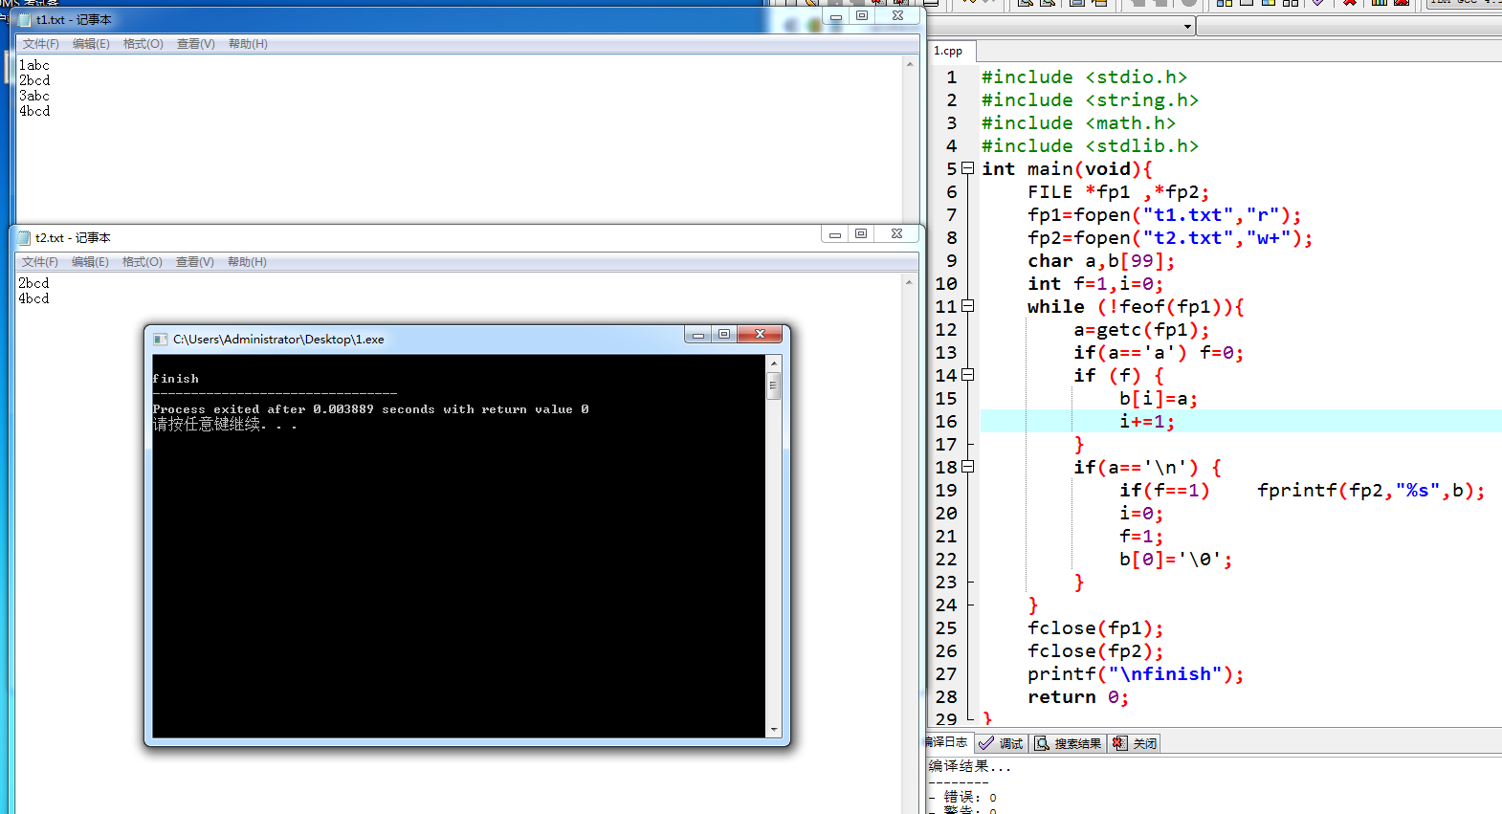Click the console window title bar icon
Viewport: 1502px width, 814px height.
point(161,340)
